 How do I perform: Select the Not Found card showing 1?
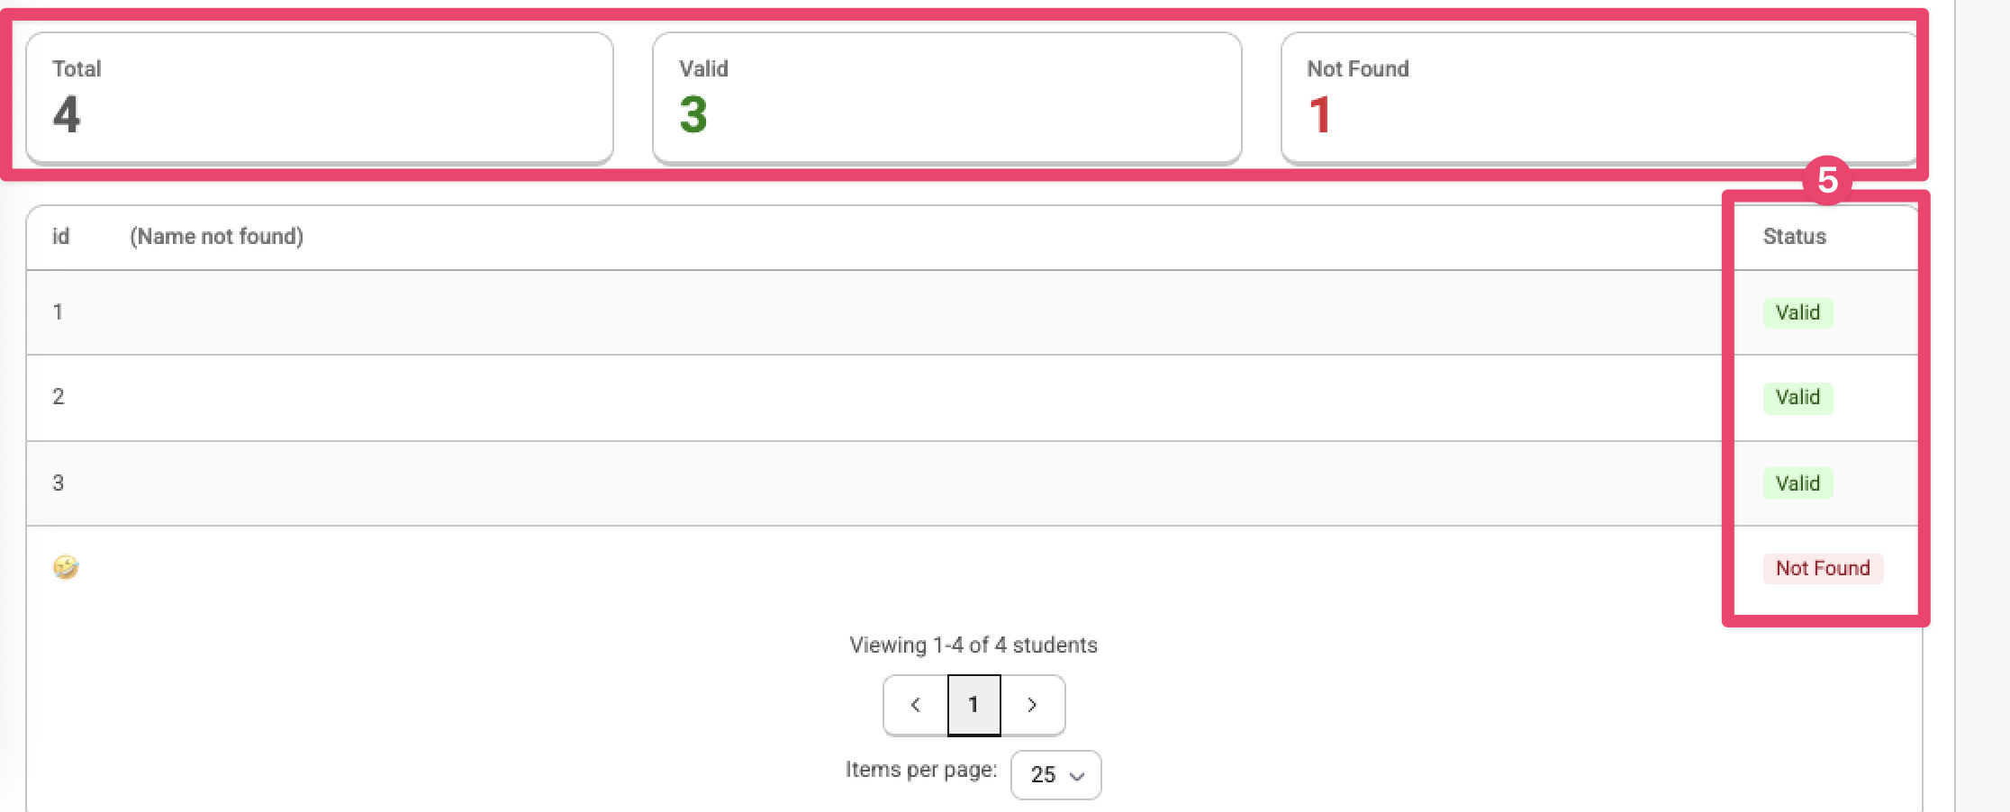[x=1603, y=96]
